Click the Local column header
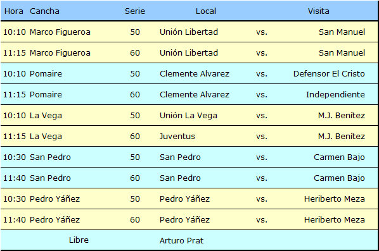The height and width of the screenshot is (251, 379). [206, 11]
